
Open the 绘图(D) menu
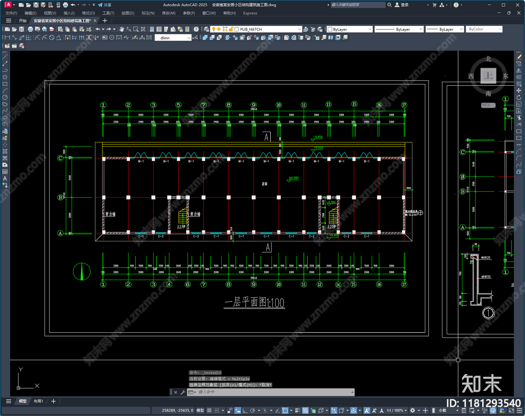(128, 13)
